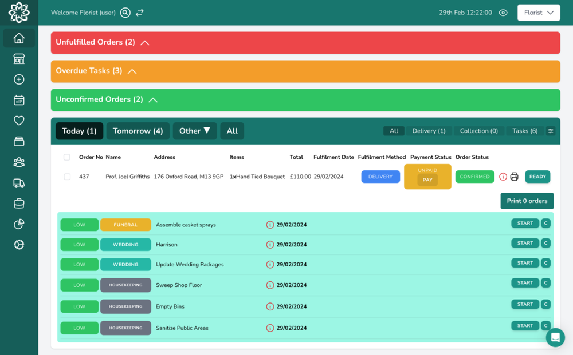
Task: Click the delivery truck icon in sidebar
Action: tap(19, 182)
